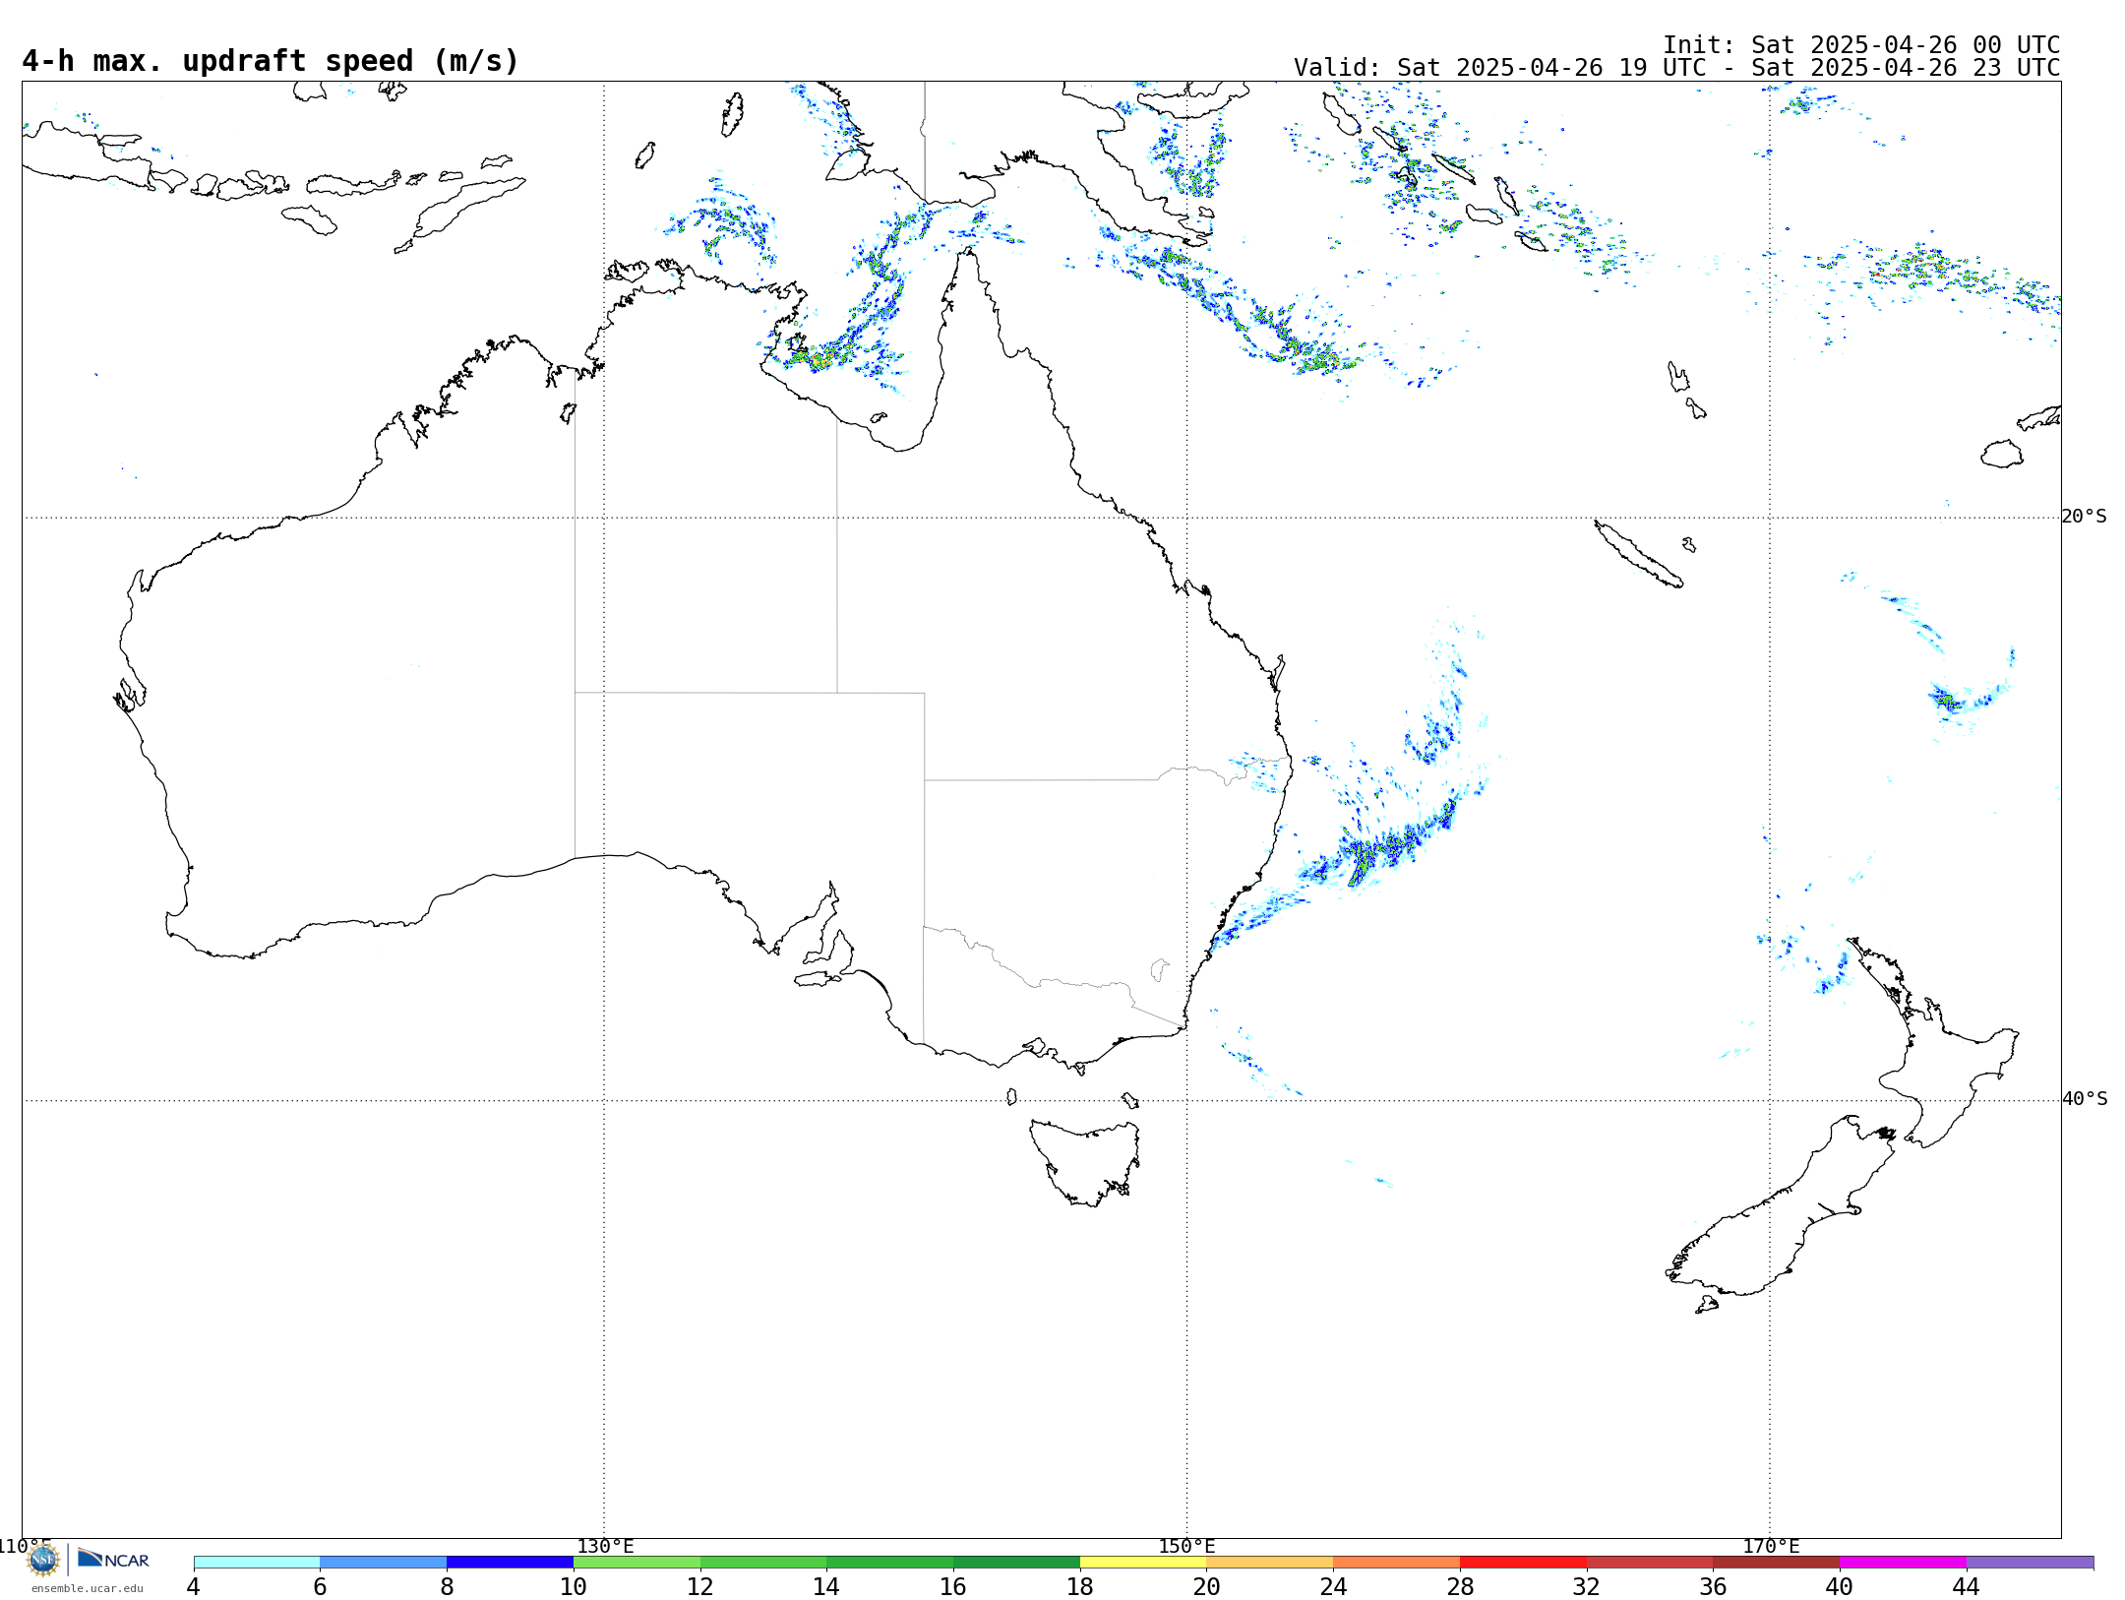The image size is (2125, 1600).
Task: Click the green 14–16 colorbar segment
Action: click(x=890, y=1563)
